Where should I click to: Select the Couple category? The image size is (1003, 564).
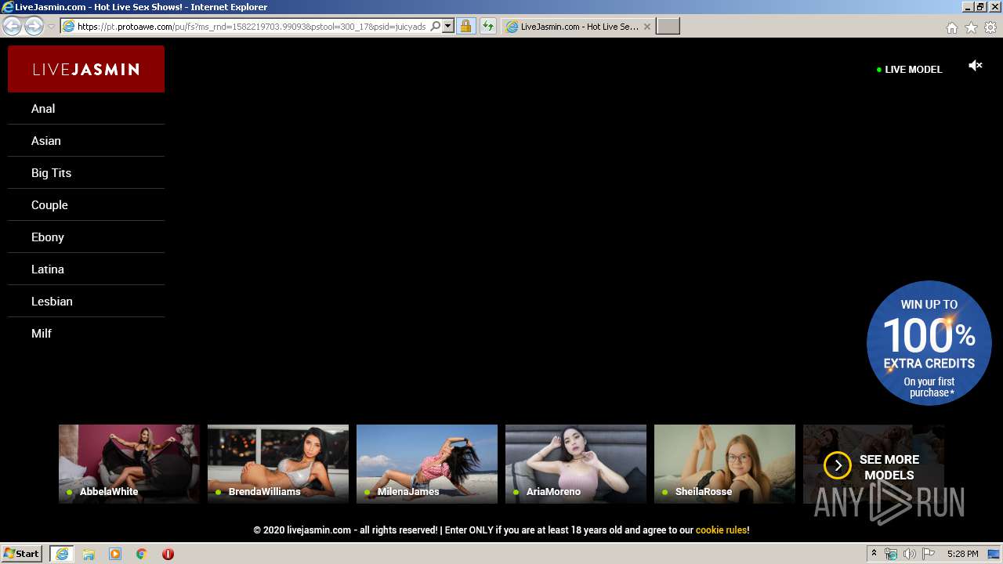point(86,205)
